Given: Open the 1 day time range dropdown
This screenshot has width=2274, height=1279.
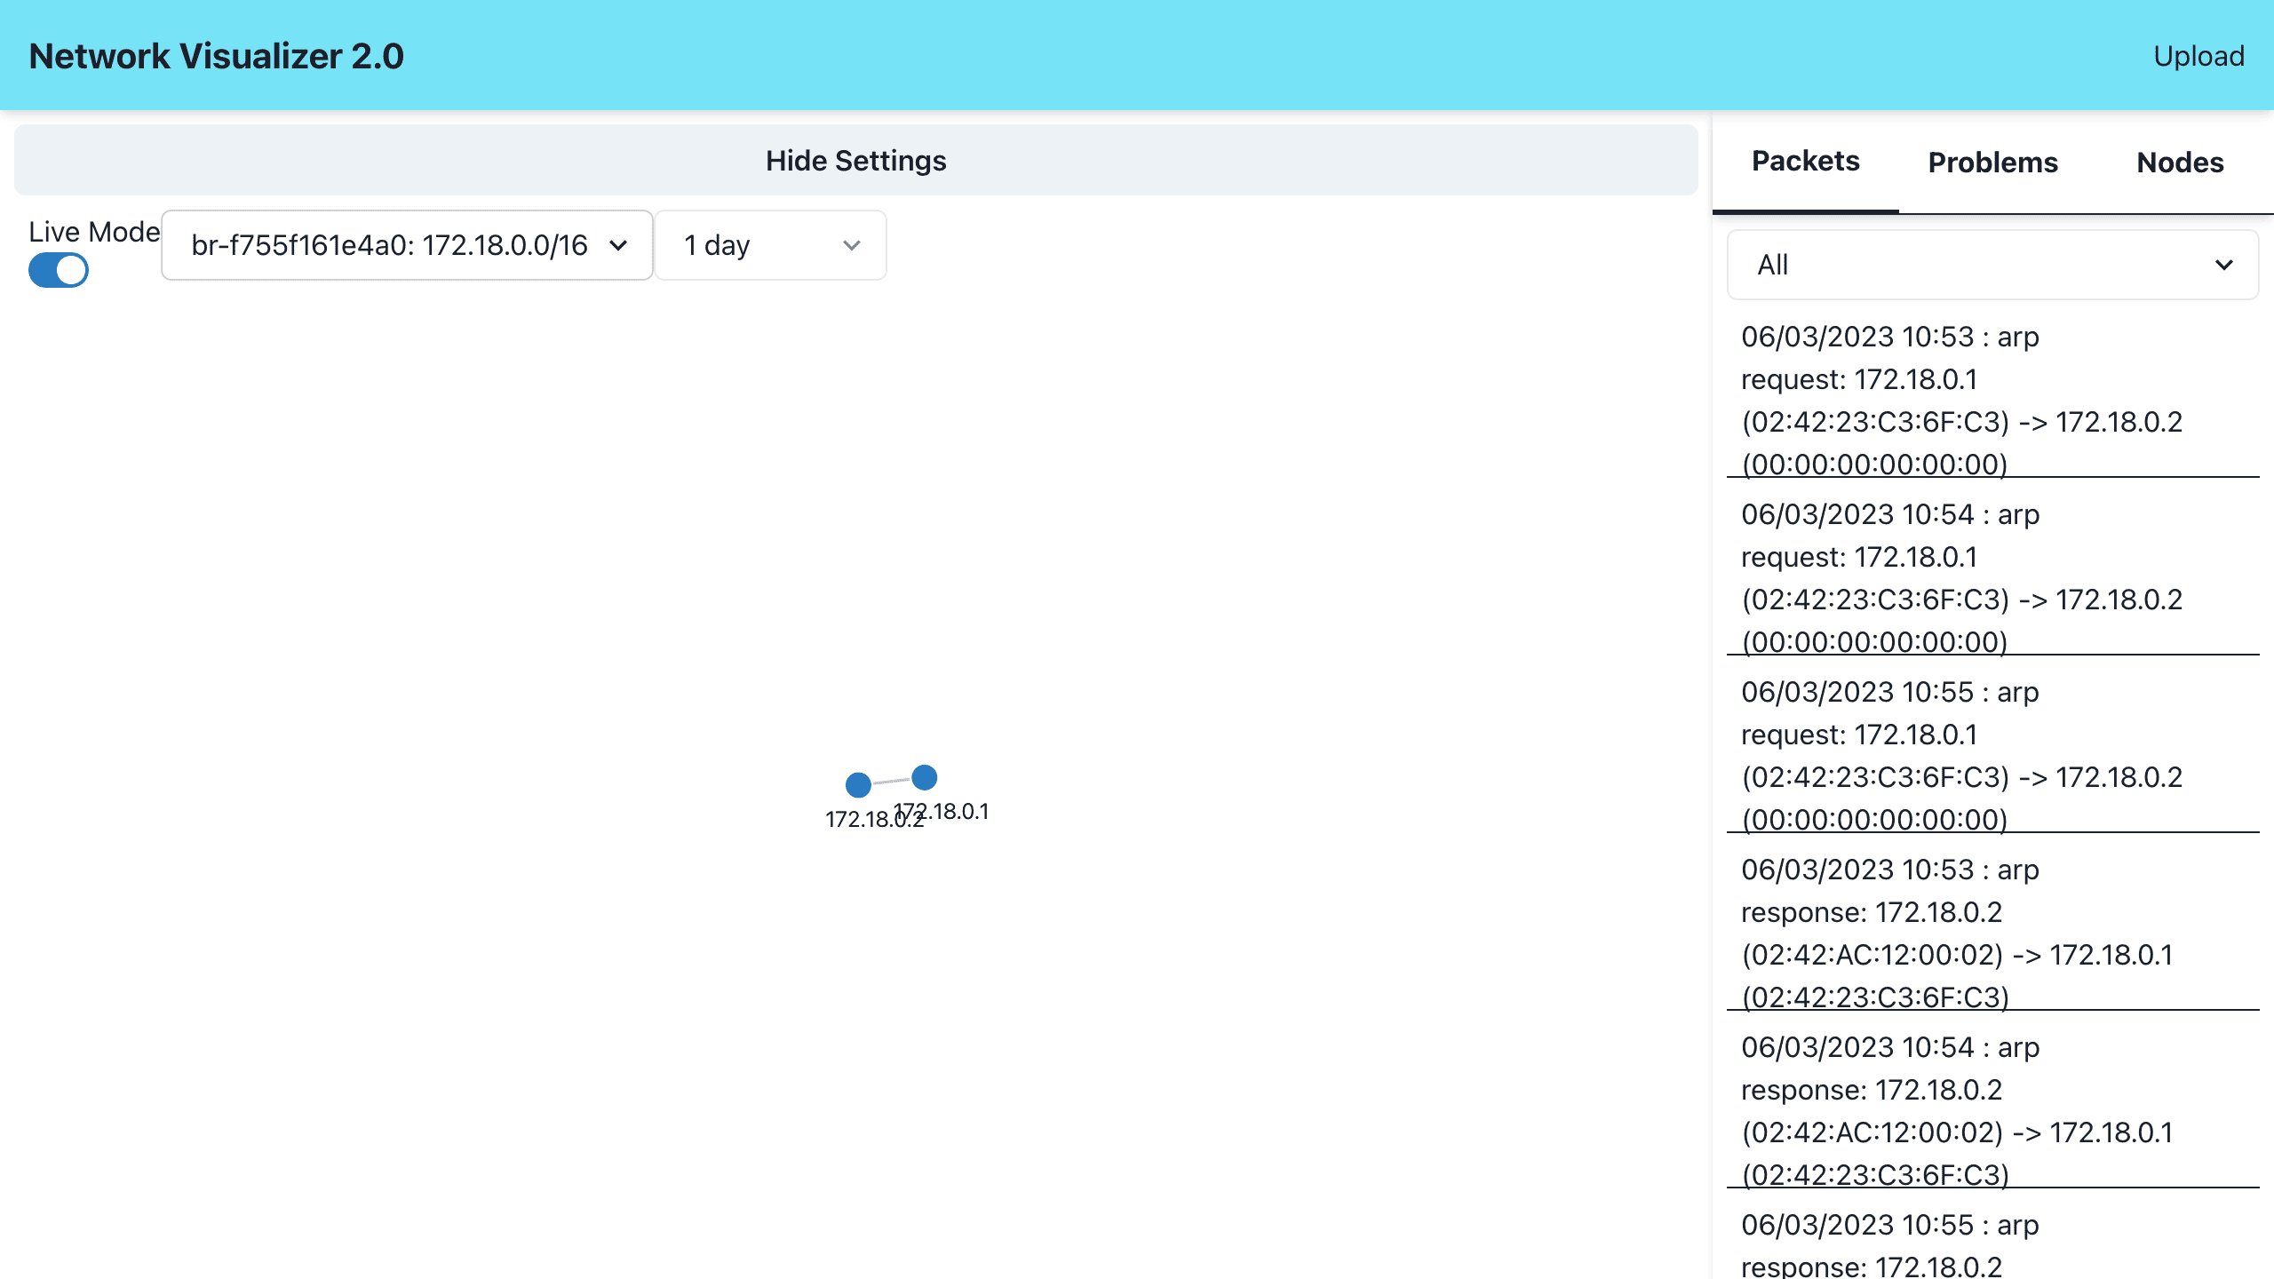Looking at the screenshot, I should 771,245.
